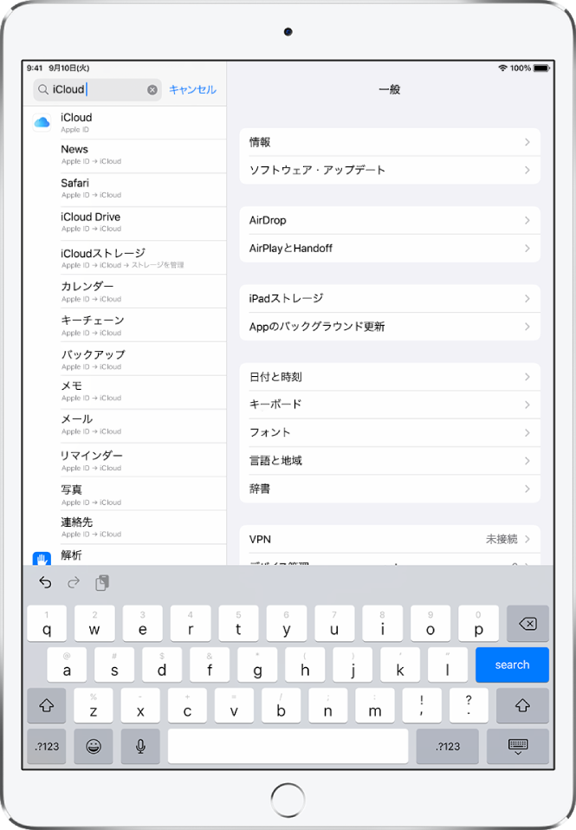Tap the a key
The image size is (576, 830).
pos(67,665)
